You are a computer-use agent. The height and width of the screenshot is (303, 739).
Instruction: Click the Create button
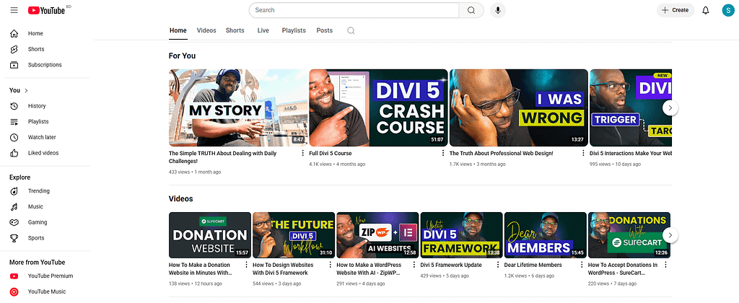coord(675,10)
